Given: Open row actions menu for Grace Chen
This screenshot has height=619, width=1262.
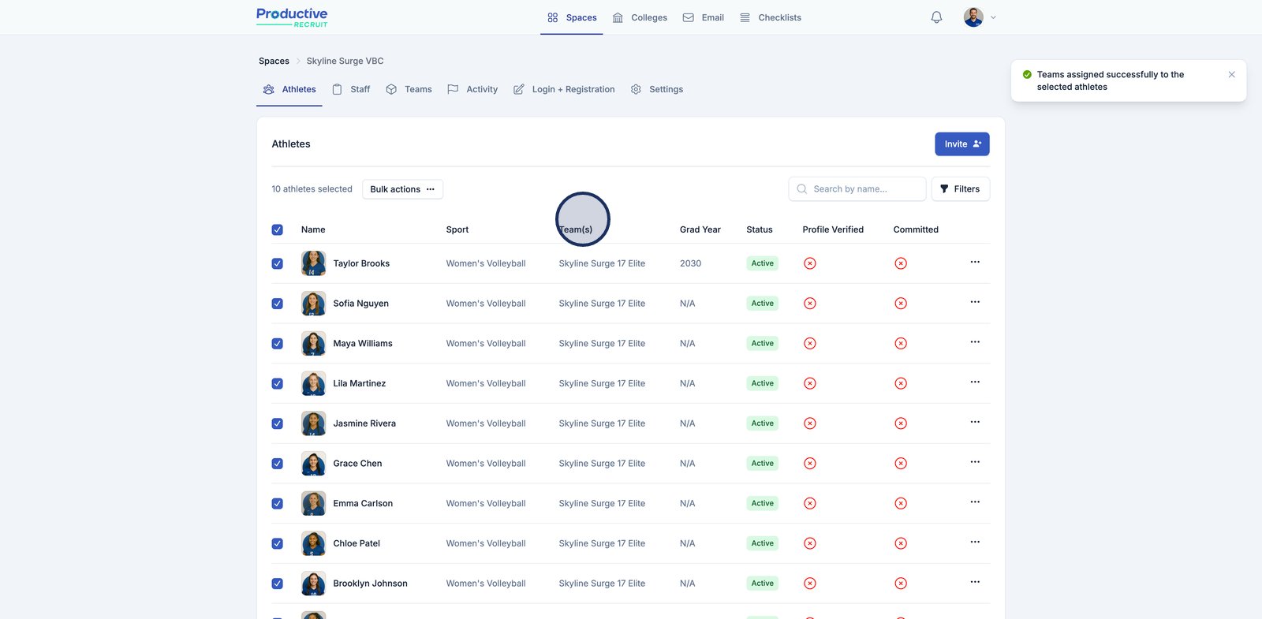Looking at the screenshot, I should point(975,462).
